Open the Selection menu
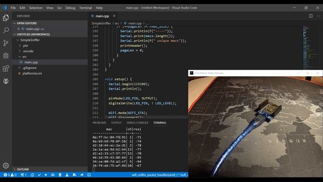This screenshot has width=323, height=182. point(36,8)
